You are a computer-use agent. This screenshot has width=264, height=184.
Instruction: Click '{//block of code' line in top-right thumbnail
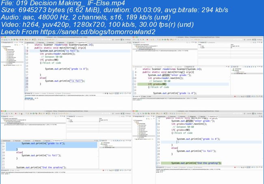(158, 87)
